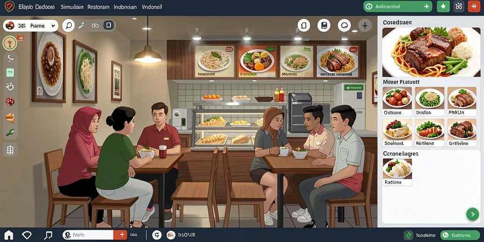
Task: Click the 'Moeer Ptateutt' section heading
Action: tap(401, 82)
